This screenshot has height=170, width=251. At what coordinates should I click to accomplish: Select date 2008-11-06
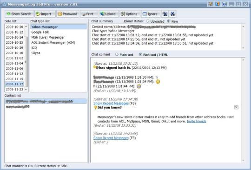coord(14,68)
